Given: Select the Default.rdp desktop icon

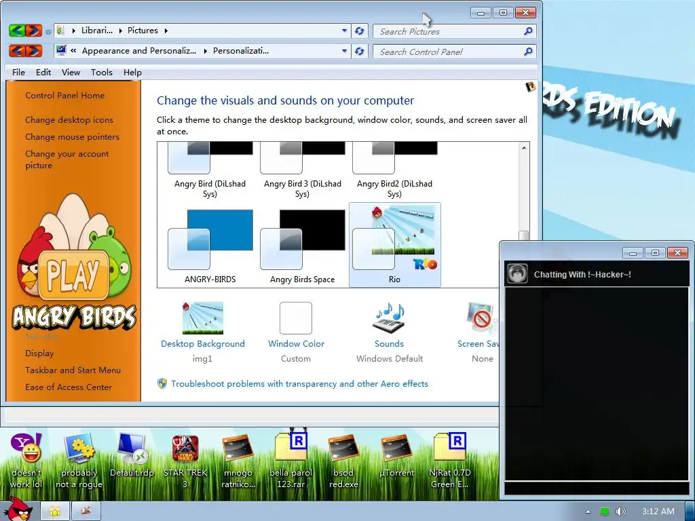Looking at the screenshot, I should pyautogui.click(x=132, y=448).
